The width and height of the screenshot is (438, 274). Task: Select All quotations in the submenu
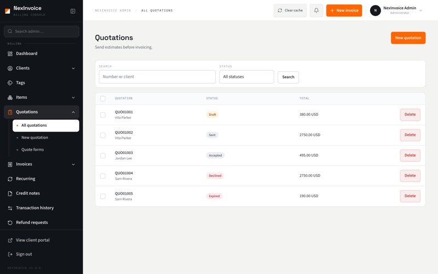(46, 125)
